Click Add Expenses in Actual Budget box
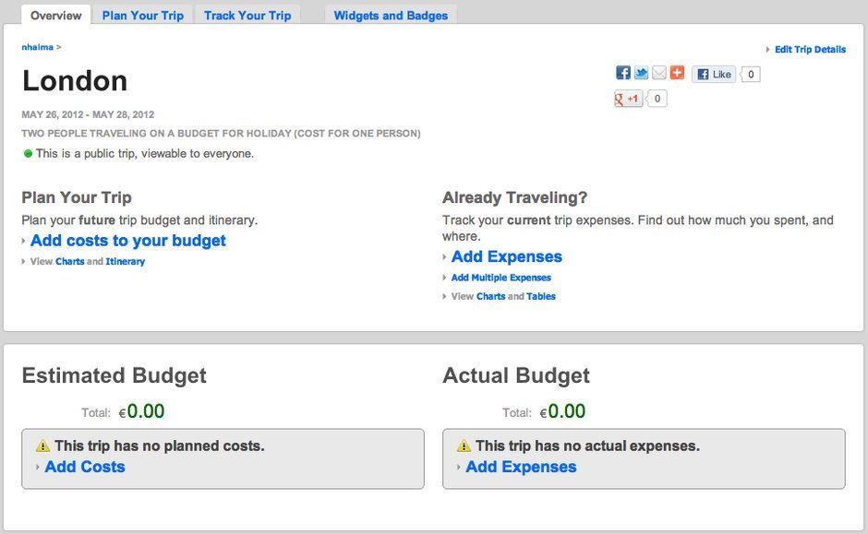 pyautogui.click(x=521, y=467)
